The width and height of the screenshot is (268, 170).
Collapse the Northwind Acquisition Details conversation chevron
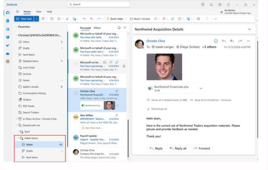[x=250, y=29]
